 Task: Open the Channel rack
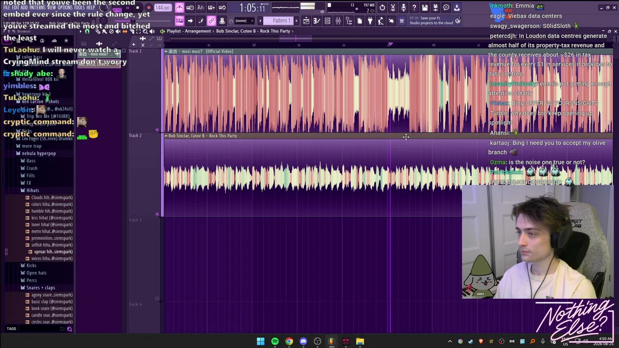pyautogui.click(x=327, y=21)
